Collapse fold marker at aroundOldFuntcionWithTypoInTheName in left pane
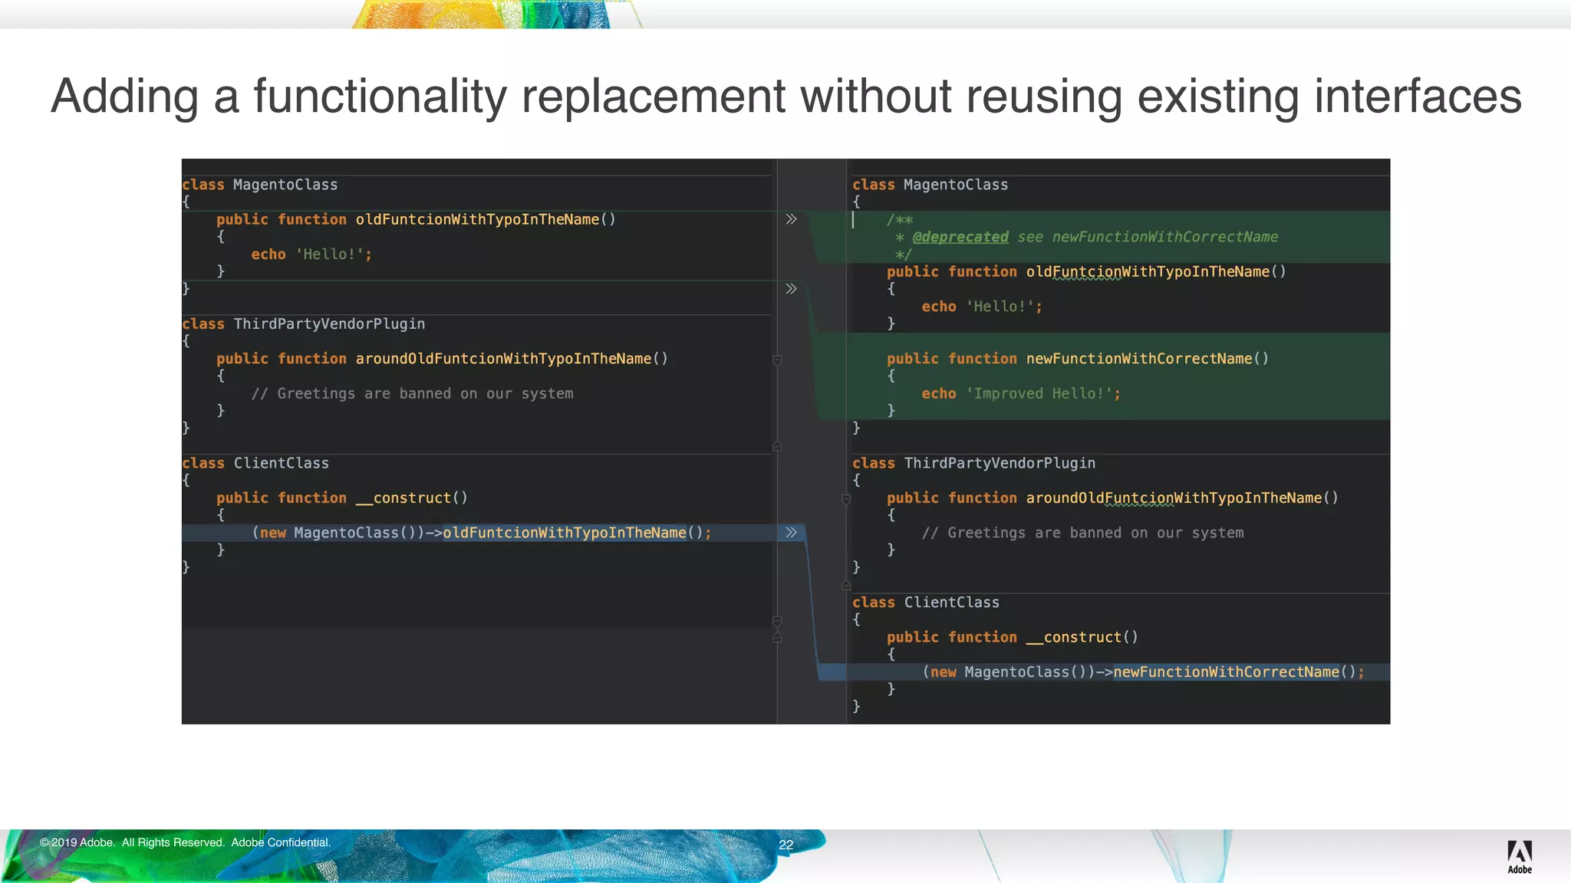The image size is (1571, 883). (777, 359)
